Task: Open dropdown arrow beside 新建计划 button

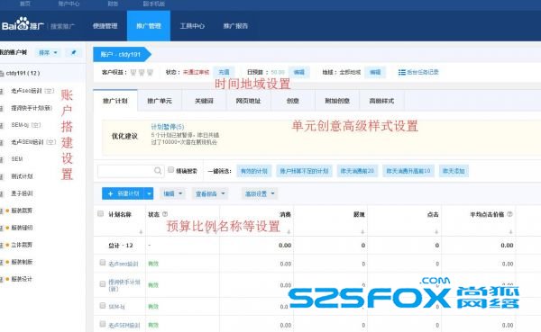Action: (149, 193)
